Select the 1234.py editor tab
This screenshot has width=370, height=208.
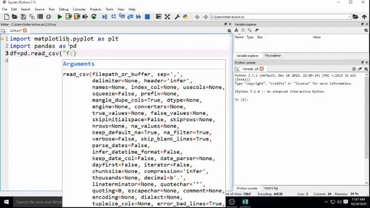pyautogui.click(x=16, y=31)
